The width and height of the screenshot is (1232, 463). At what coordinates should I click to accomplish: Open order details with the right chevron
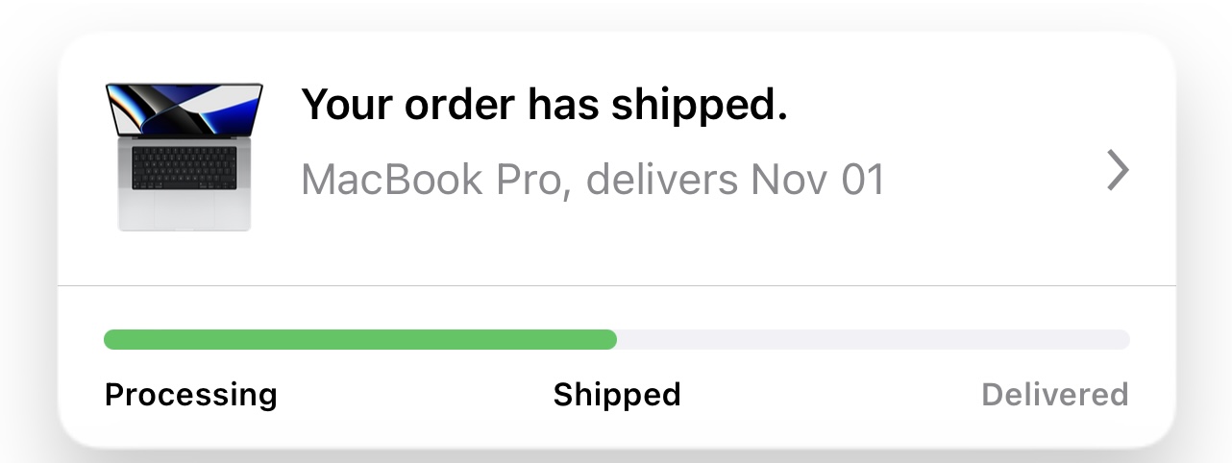pos(1117,171)
